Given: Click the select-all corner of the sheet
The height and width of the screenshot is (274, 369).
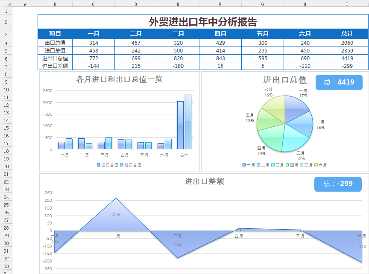Looking at the screenshot, I should coord(6,4).
